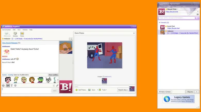Open the Actions menu

25,30
